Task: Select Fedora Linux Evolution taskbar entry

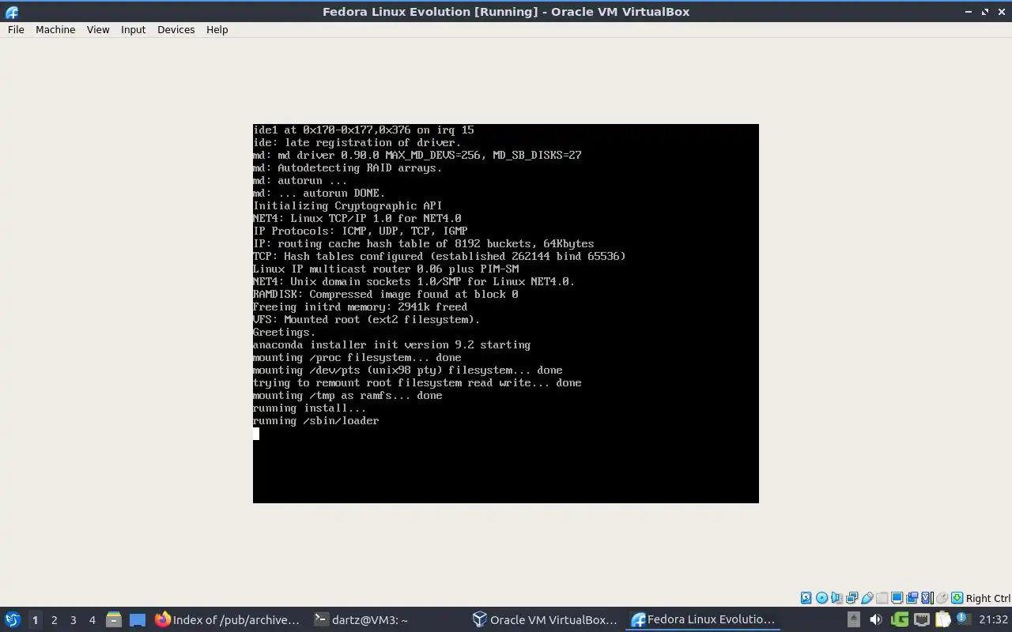Action: tap(704, 619)
